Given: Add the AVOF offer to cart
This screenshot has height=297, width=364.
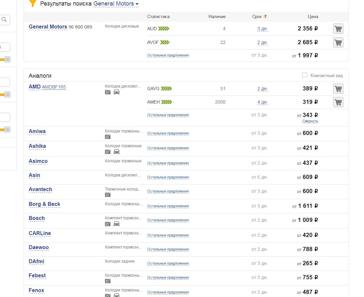Looking at the screenshot, I should (338, 42).
